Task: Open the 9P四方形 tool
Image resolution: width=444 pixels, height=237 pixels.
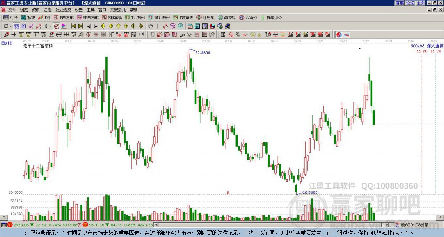Action: (88, 18)
